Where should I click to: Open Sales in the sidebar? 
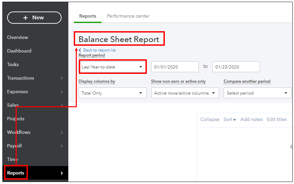pos(13,105)
